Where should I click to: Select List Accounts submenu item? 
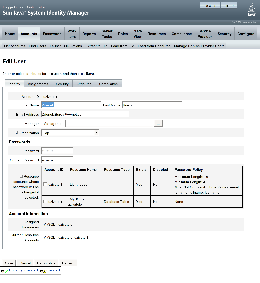15,46
